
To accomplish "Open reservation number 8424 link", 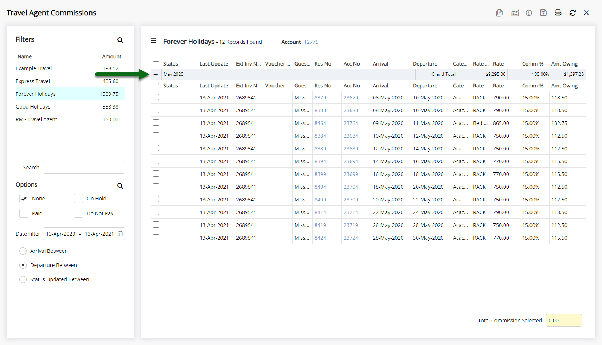I will point(320,238).
